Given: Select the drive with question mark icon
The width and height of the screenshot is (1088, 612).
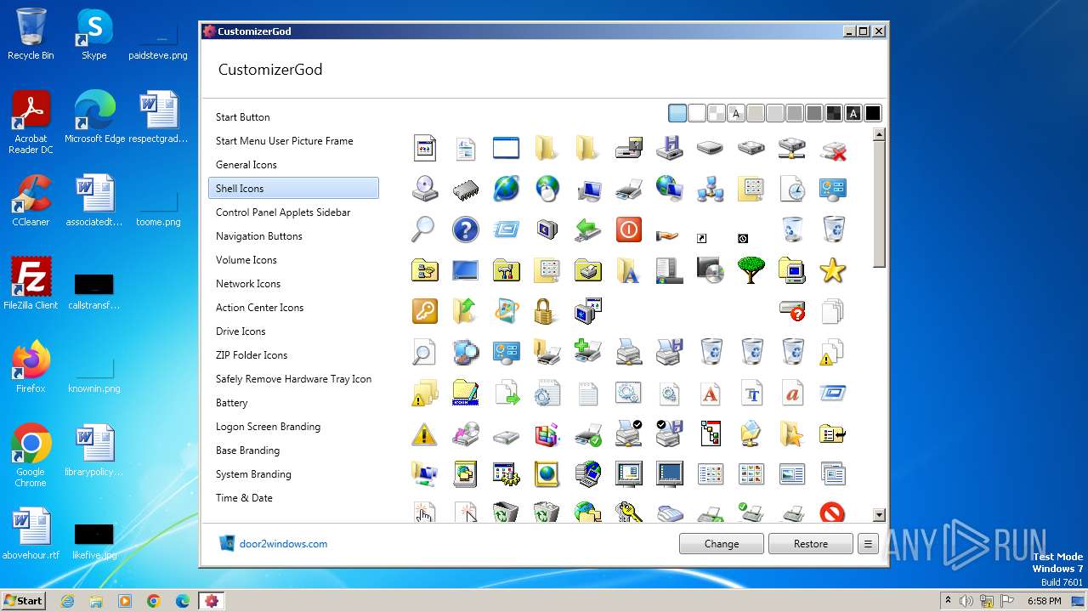Looking at the screenshot, I should click(791, 311).
